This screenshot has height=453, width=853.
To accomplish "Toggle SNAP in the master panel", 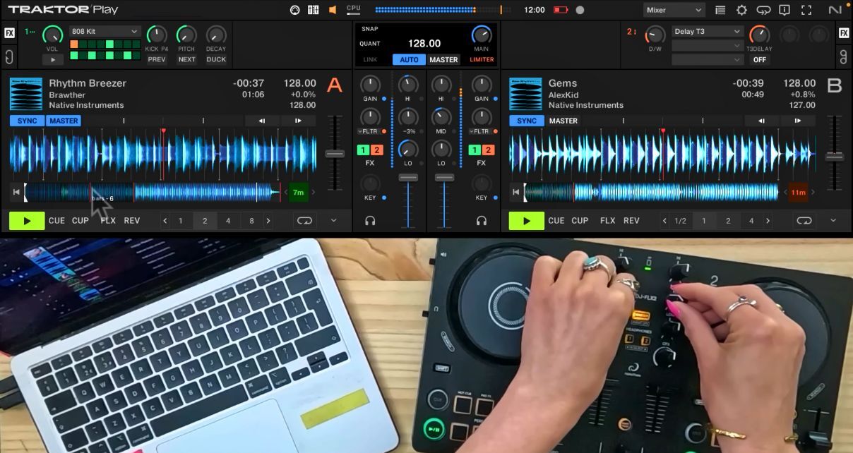I will [369, 29].
